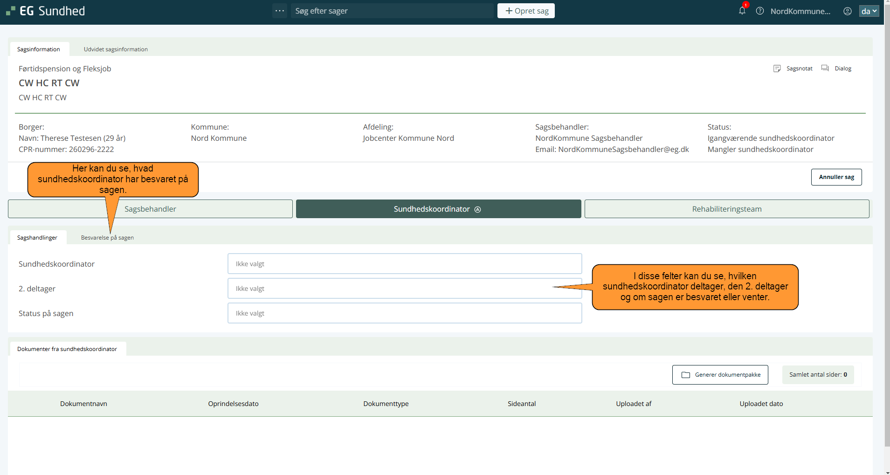
Task: Open the Dialog chat icon
Action: coord(825,68)
